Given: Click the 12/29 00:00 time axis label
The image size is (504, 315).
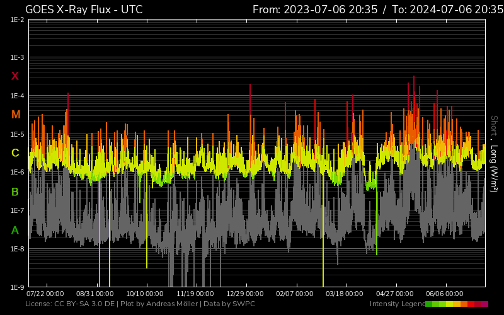Looking at the screenshot, I should click(x=245, y=294).
